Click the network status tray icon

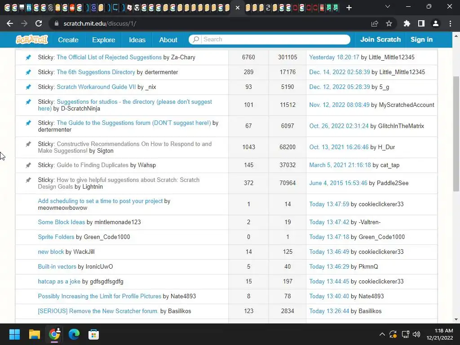click(x=405, y=334)
